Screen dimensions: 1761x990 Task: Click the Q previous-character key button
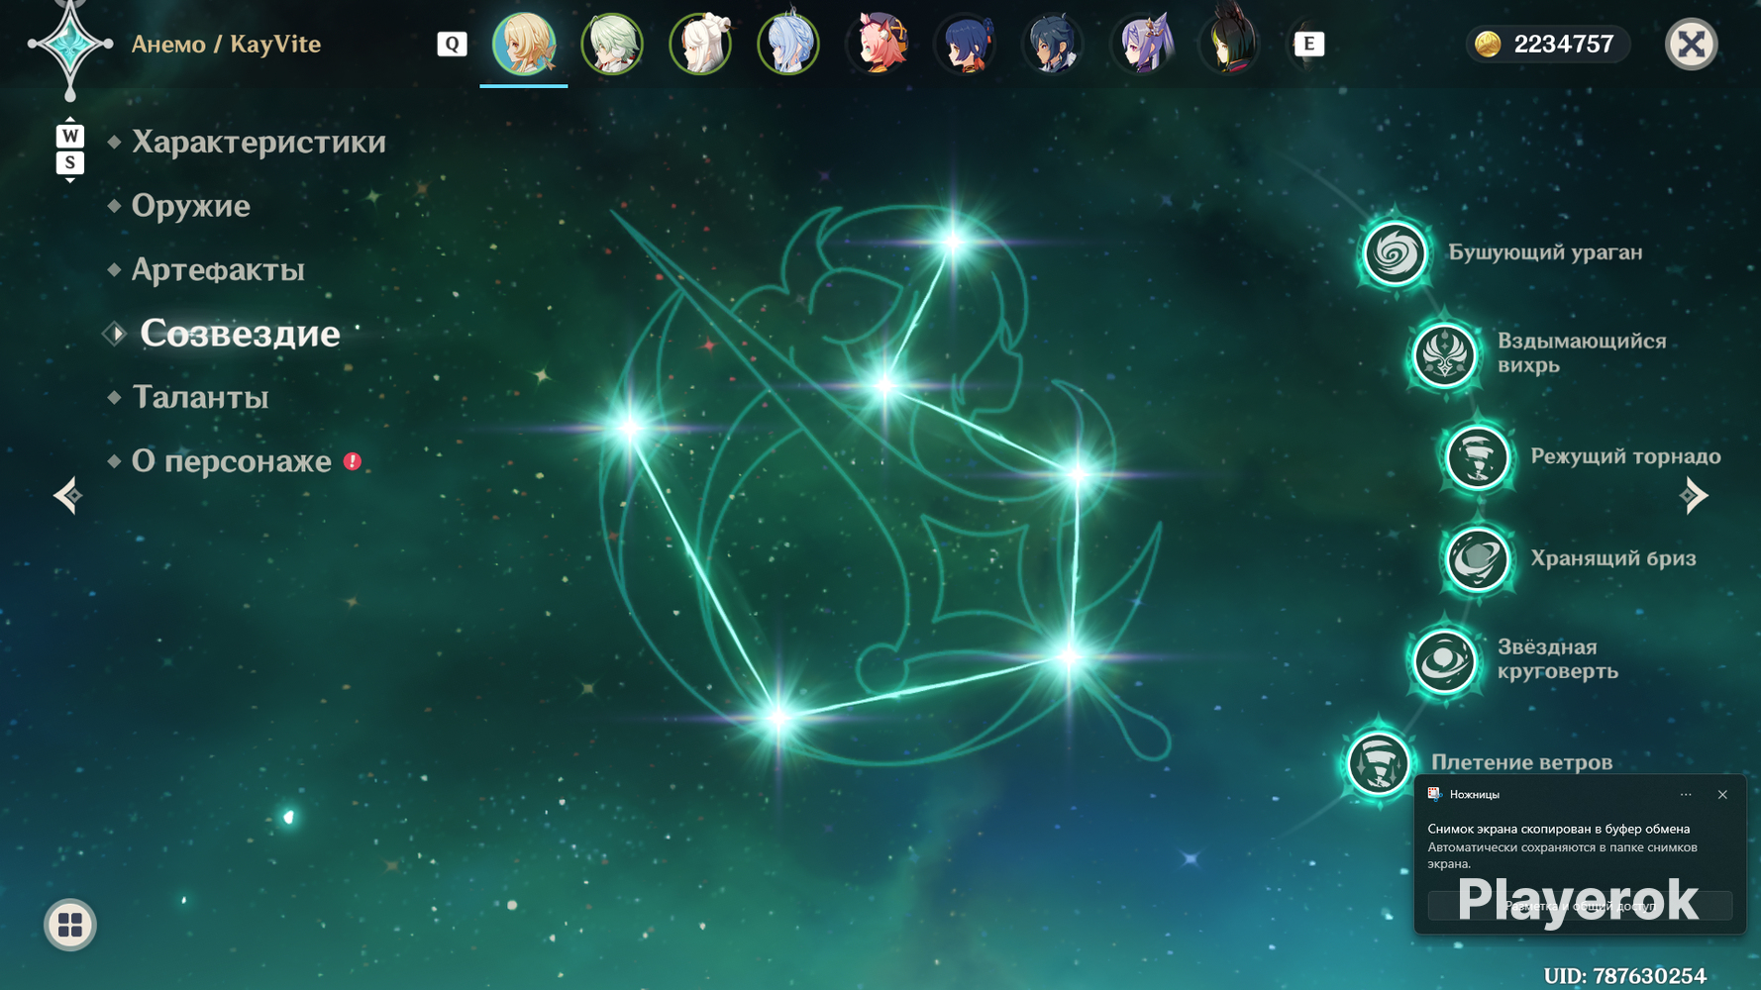(x=452, y=44)
